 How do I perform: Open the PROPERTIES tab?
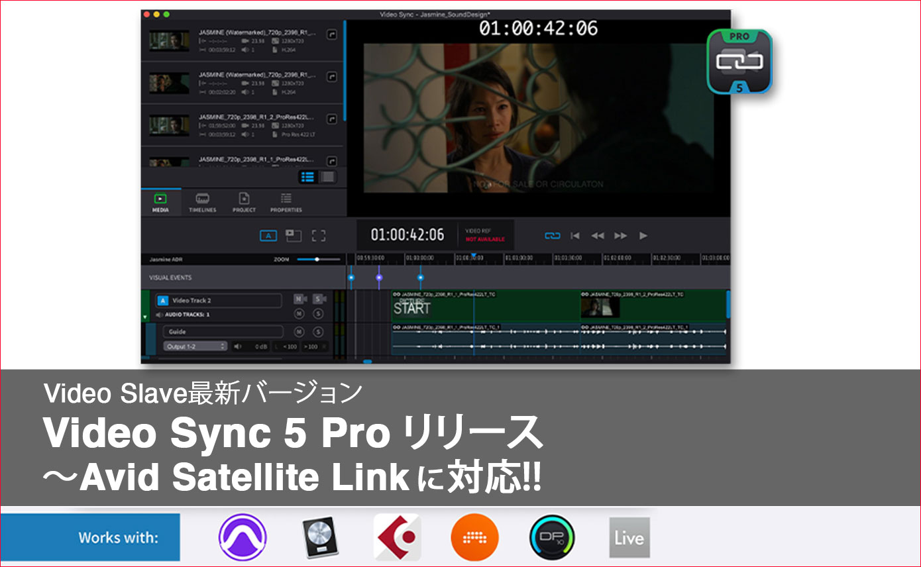point(286,203)
